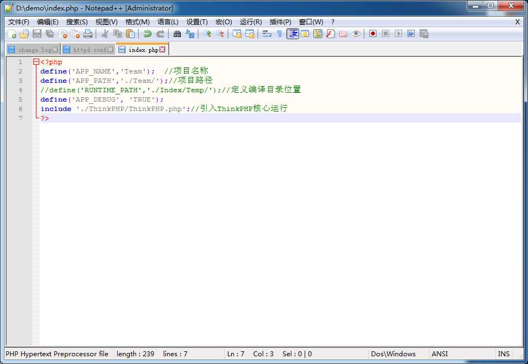The width and height of the screenshot is (528, 364).
Task: Cut selection with the scissors icon
Action: pos(104,34)
